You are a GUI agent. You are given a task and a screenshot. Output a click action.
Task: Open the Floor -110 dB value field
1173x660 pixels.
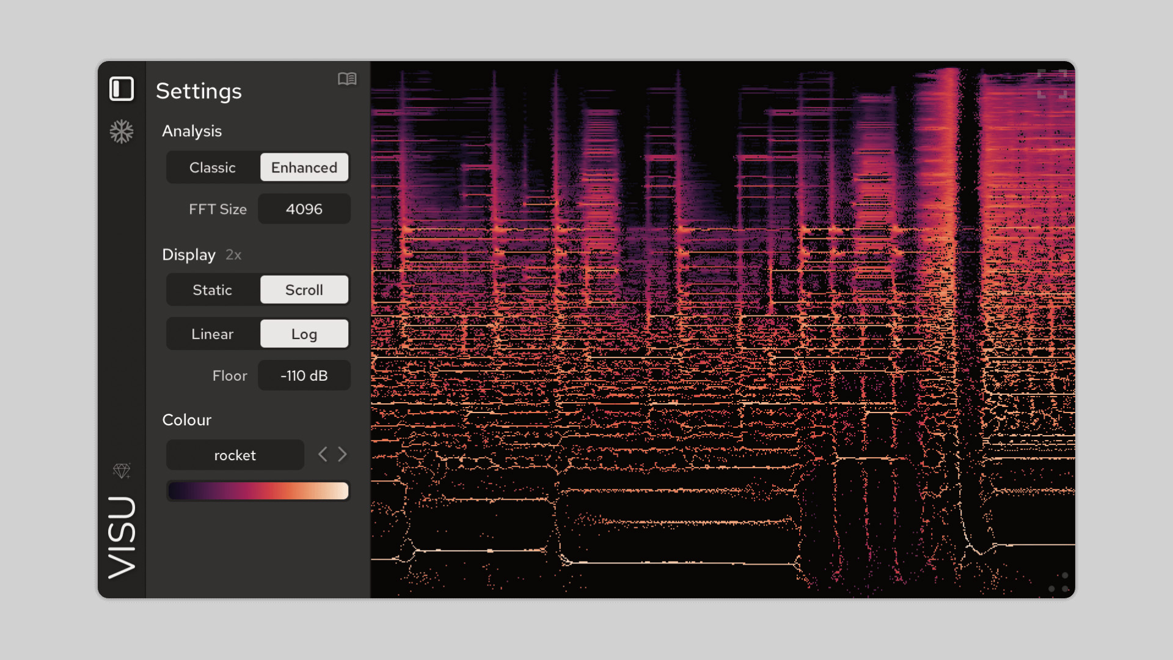(x=304, y=375)
